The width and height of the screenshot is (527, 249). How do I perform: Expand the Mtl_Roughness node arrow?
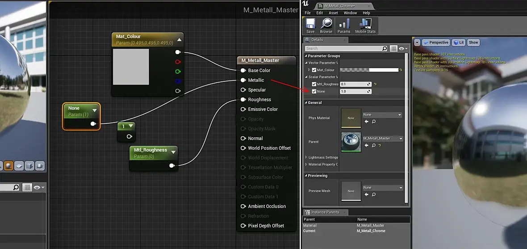click(x=173, y=152)
